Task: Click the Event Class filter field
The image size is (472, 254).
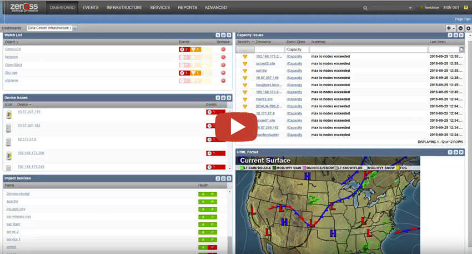Action: (297, 49)
